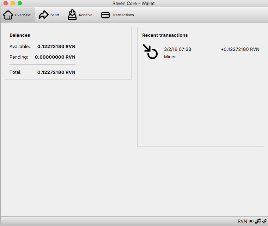Select the Pending balance 0.00000000 RVN
The height and width of the screenshot is (226, 268).
pyautogui.click(x=55, y=57)
